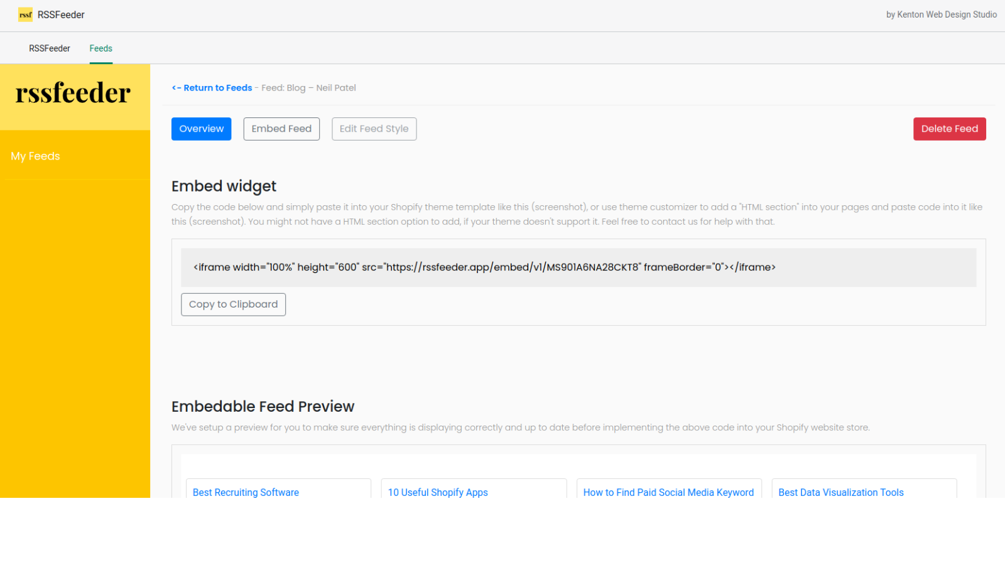This screenshot has width=1005, height=565.
Task: Click RSSFeeder title text in header
Action: (61, 14)
